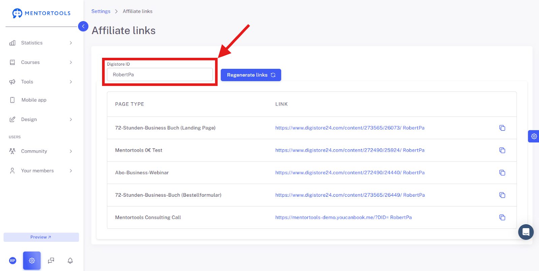The height and width of the screenshot is (271, 539).
Task: Select the Mentortools Consulting Call cell
Action: coord(148,218)
